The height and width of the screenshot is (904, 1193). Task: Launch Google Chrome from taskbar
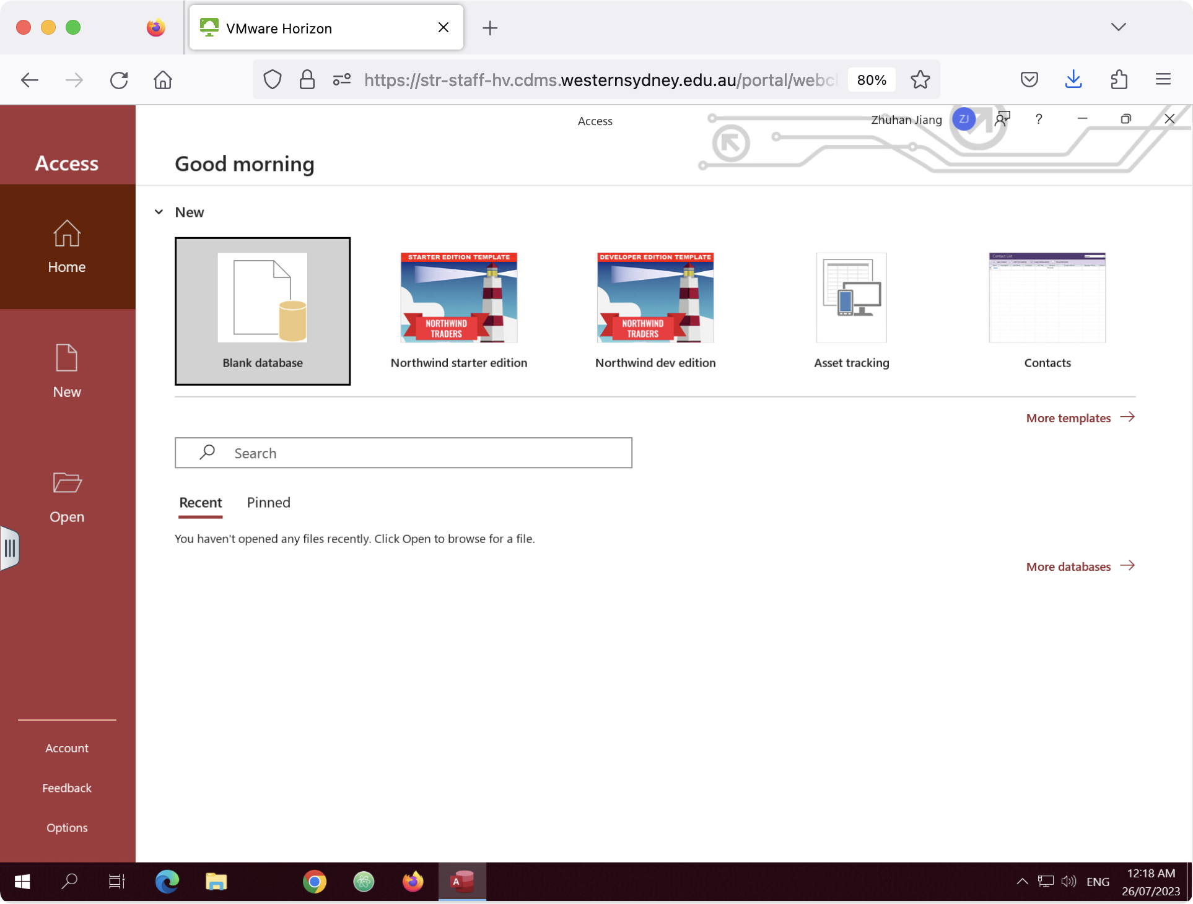click(x=315, y=881)
